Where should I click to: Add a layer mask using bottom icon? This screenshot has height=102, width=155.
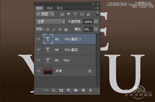[x=61, y=90]
